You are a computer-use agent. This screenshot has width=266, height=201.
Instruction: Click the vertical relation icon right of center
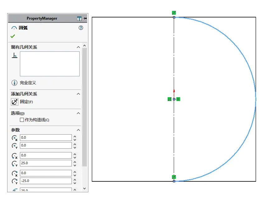178,99
